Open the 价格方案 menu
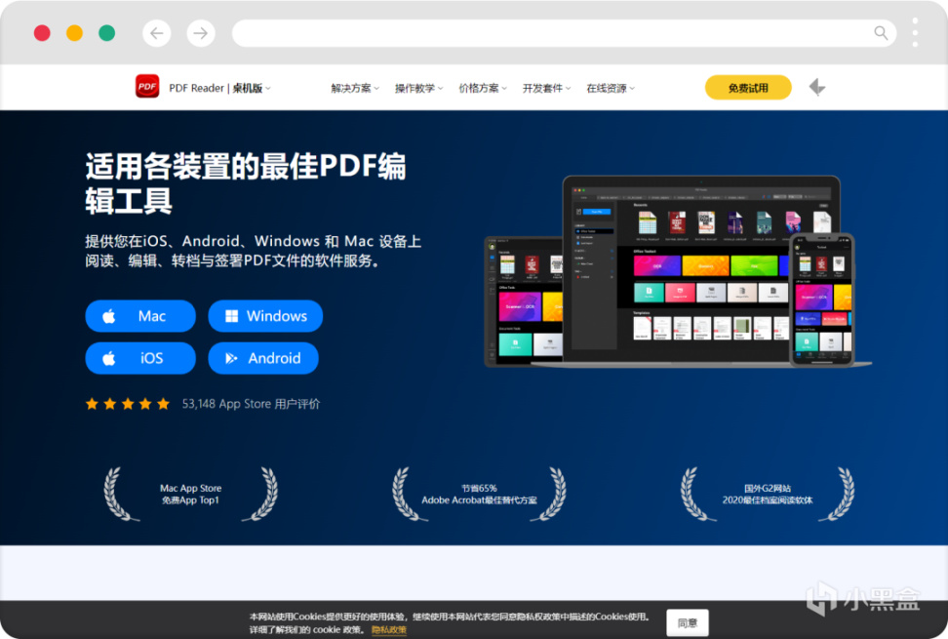Image resolution: width=948 pixels, height=639 pixels. [x=483, y=88]
